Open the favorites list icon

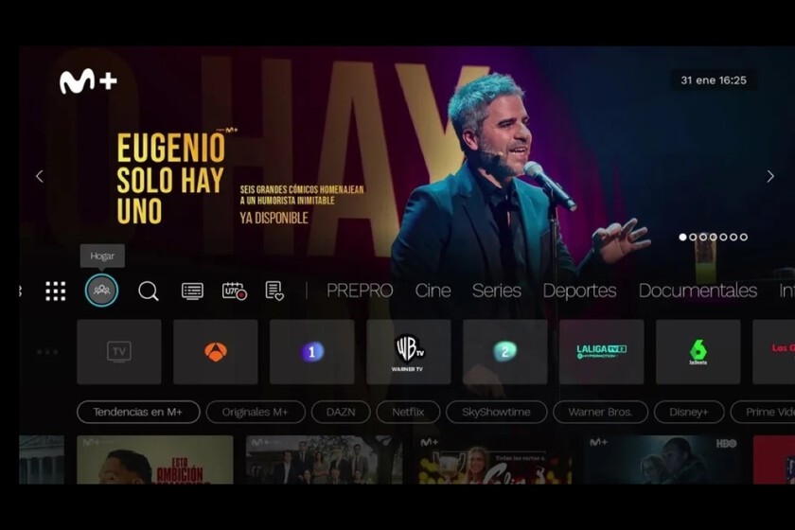click(274, 291)
